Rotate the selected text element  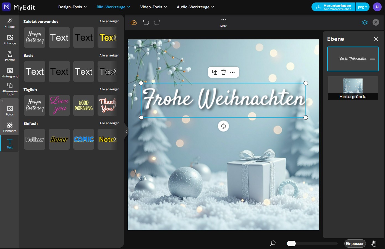coord(224,126)
